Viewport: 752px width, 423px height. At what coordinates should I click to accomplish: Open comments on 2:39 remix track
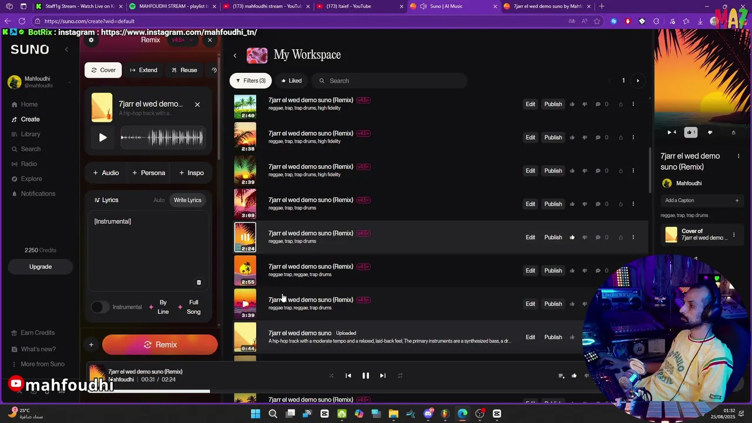pos(598,171)
